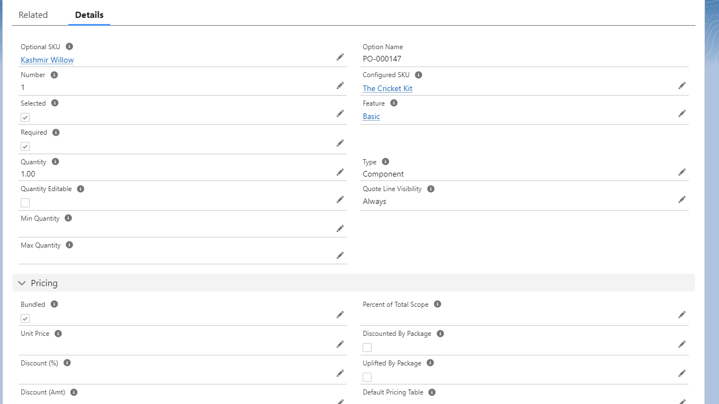
Task: Check the Discounted By Package checkbox
Action: click(367, 348)
